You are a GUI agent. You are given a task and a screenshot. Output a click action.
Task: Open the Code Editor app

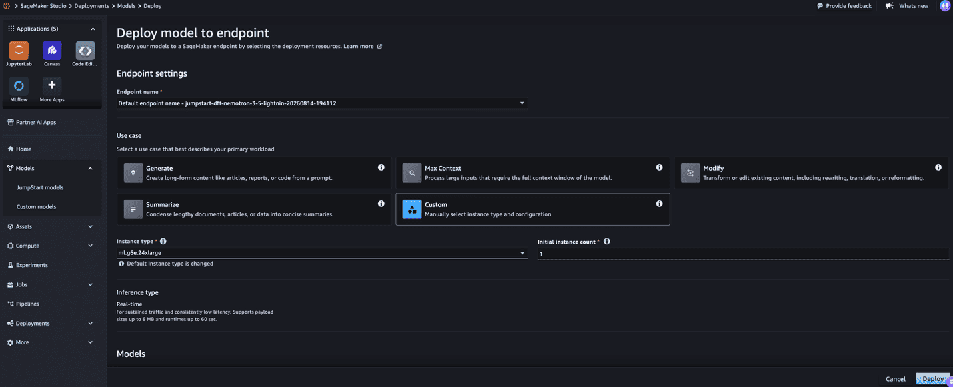point(85,50)
